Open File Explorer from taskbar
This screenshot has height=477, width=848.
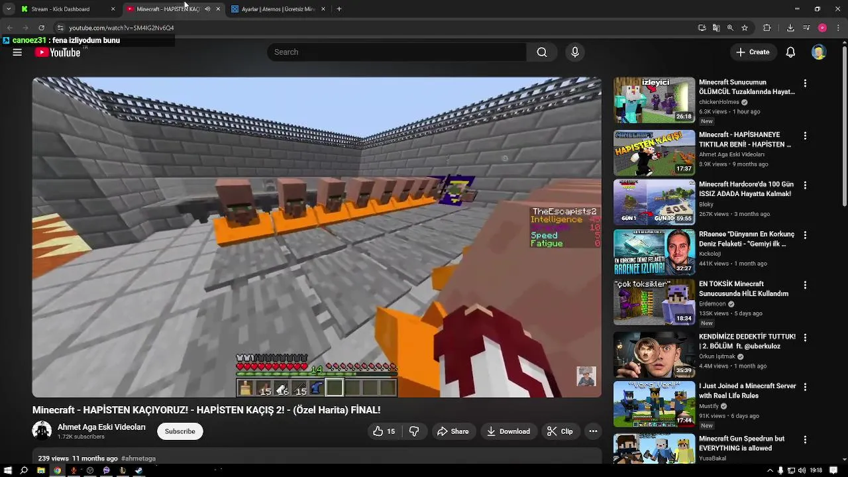(x=40, y=470)
